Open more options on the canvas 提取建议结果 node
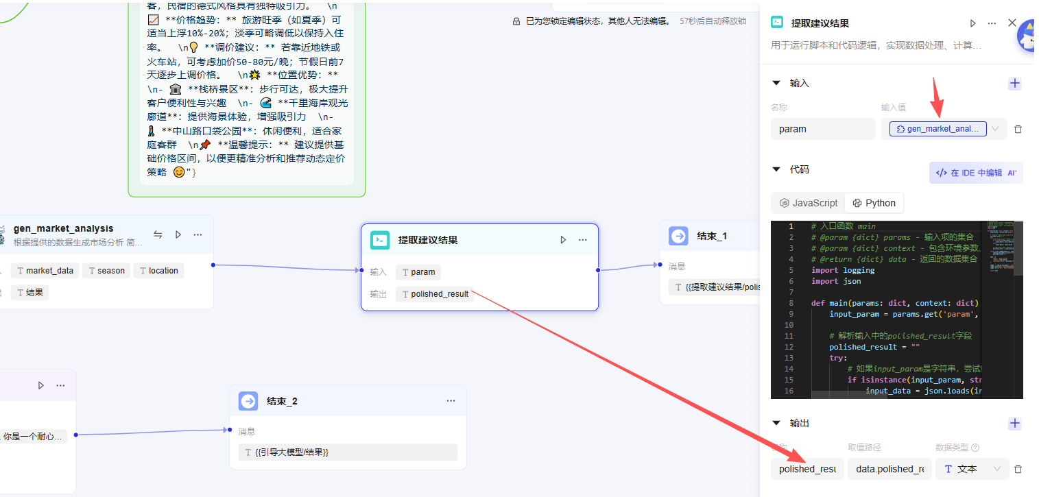 (583, 240)
